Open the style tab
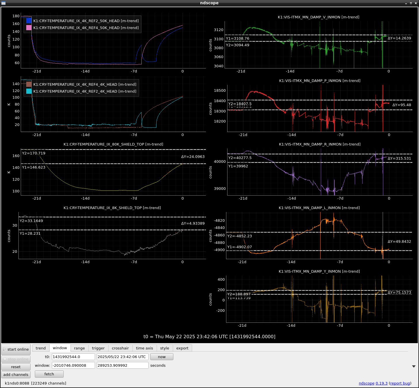 [165, 348]
